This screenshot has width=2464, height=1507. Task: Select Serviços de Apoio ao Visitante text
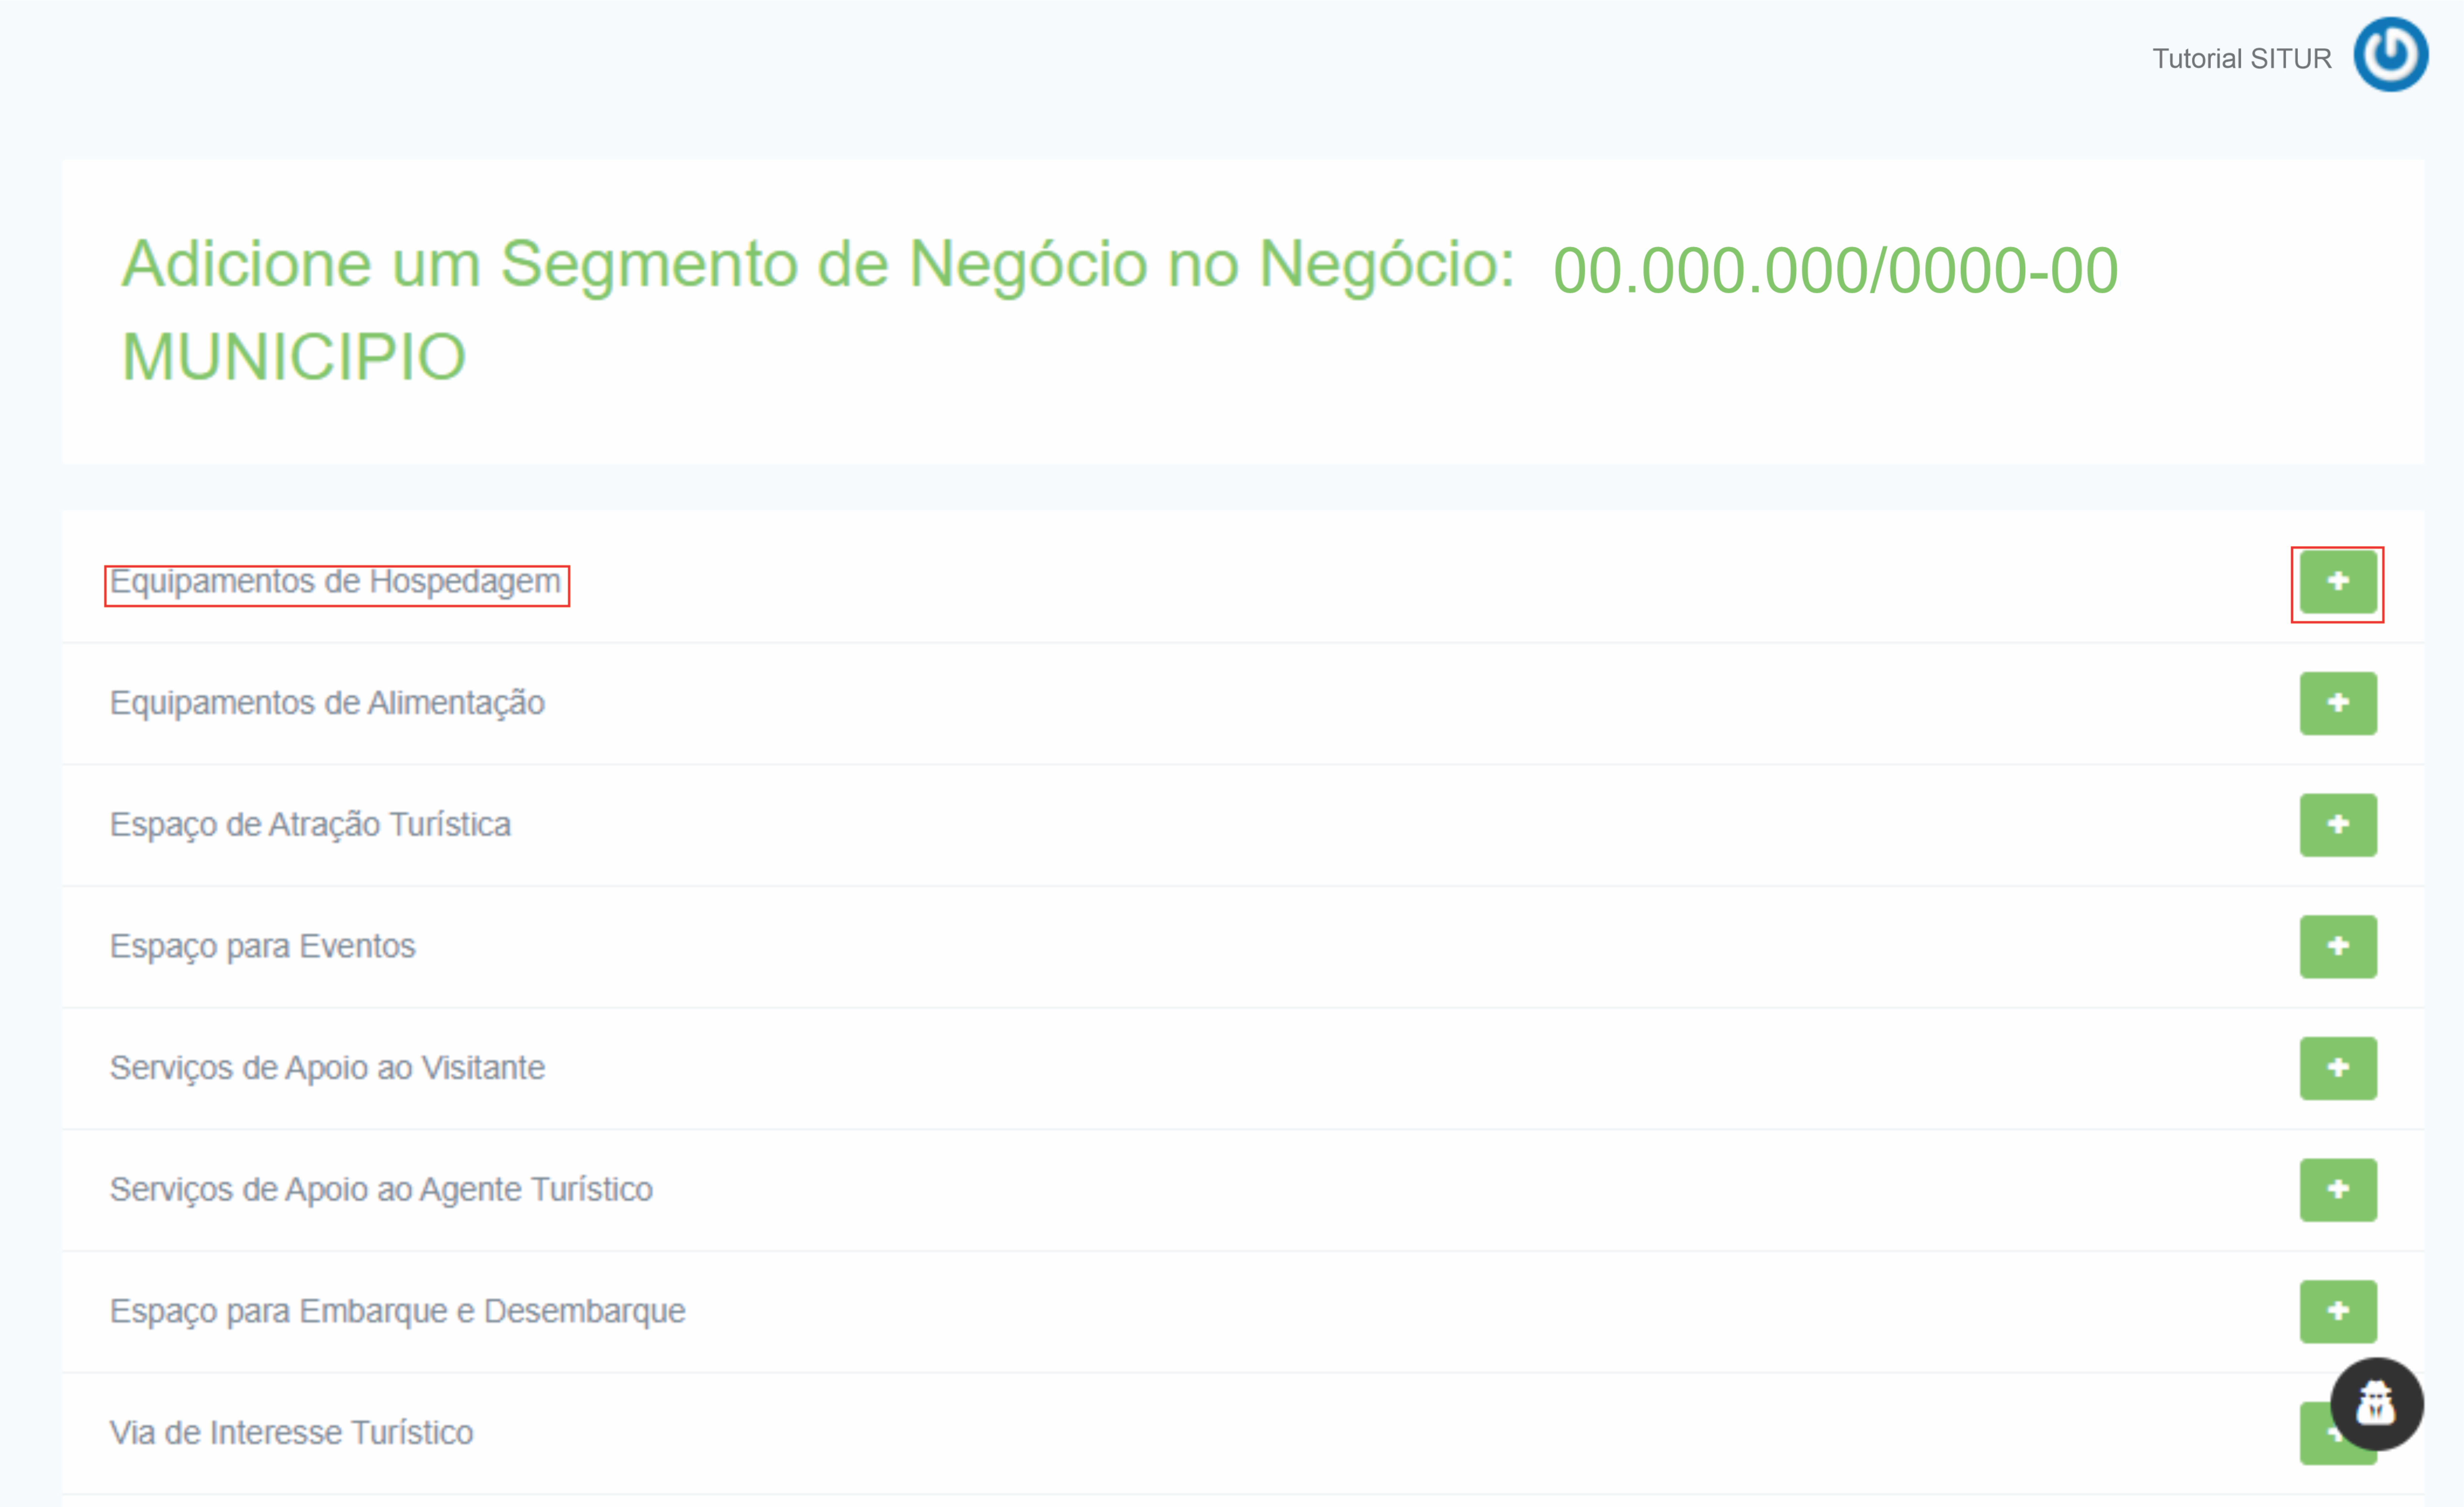tap(327, 1068)
